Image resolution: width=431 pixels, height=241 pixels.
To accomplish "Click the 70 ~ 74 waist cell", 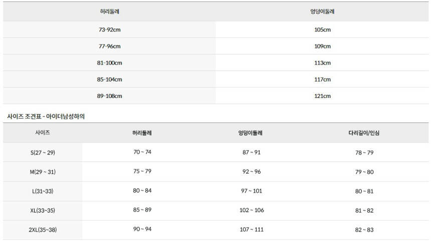I will (x=142, y=152).
